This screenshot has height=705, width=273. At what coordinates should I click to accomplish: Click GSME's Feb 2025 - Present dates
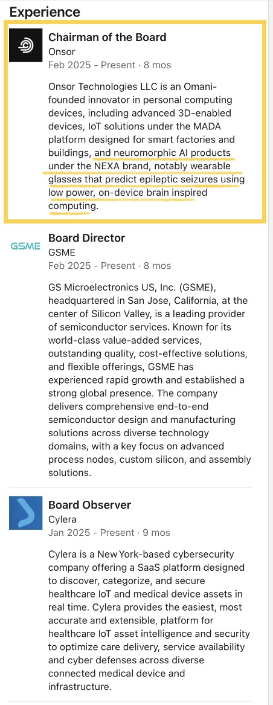[x=110, y=265]
